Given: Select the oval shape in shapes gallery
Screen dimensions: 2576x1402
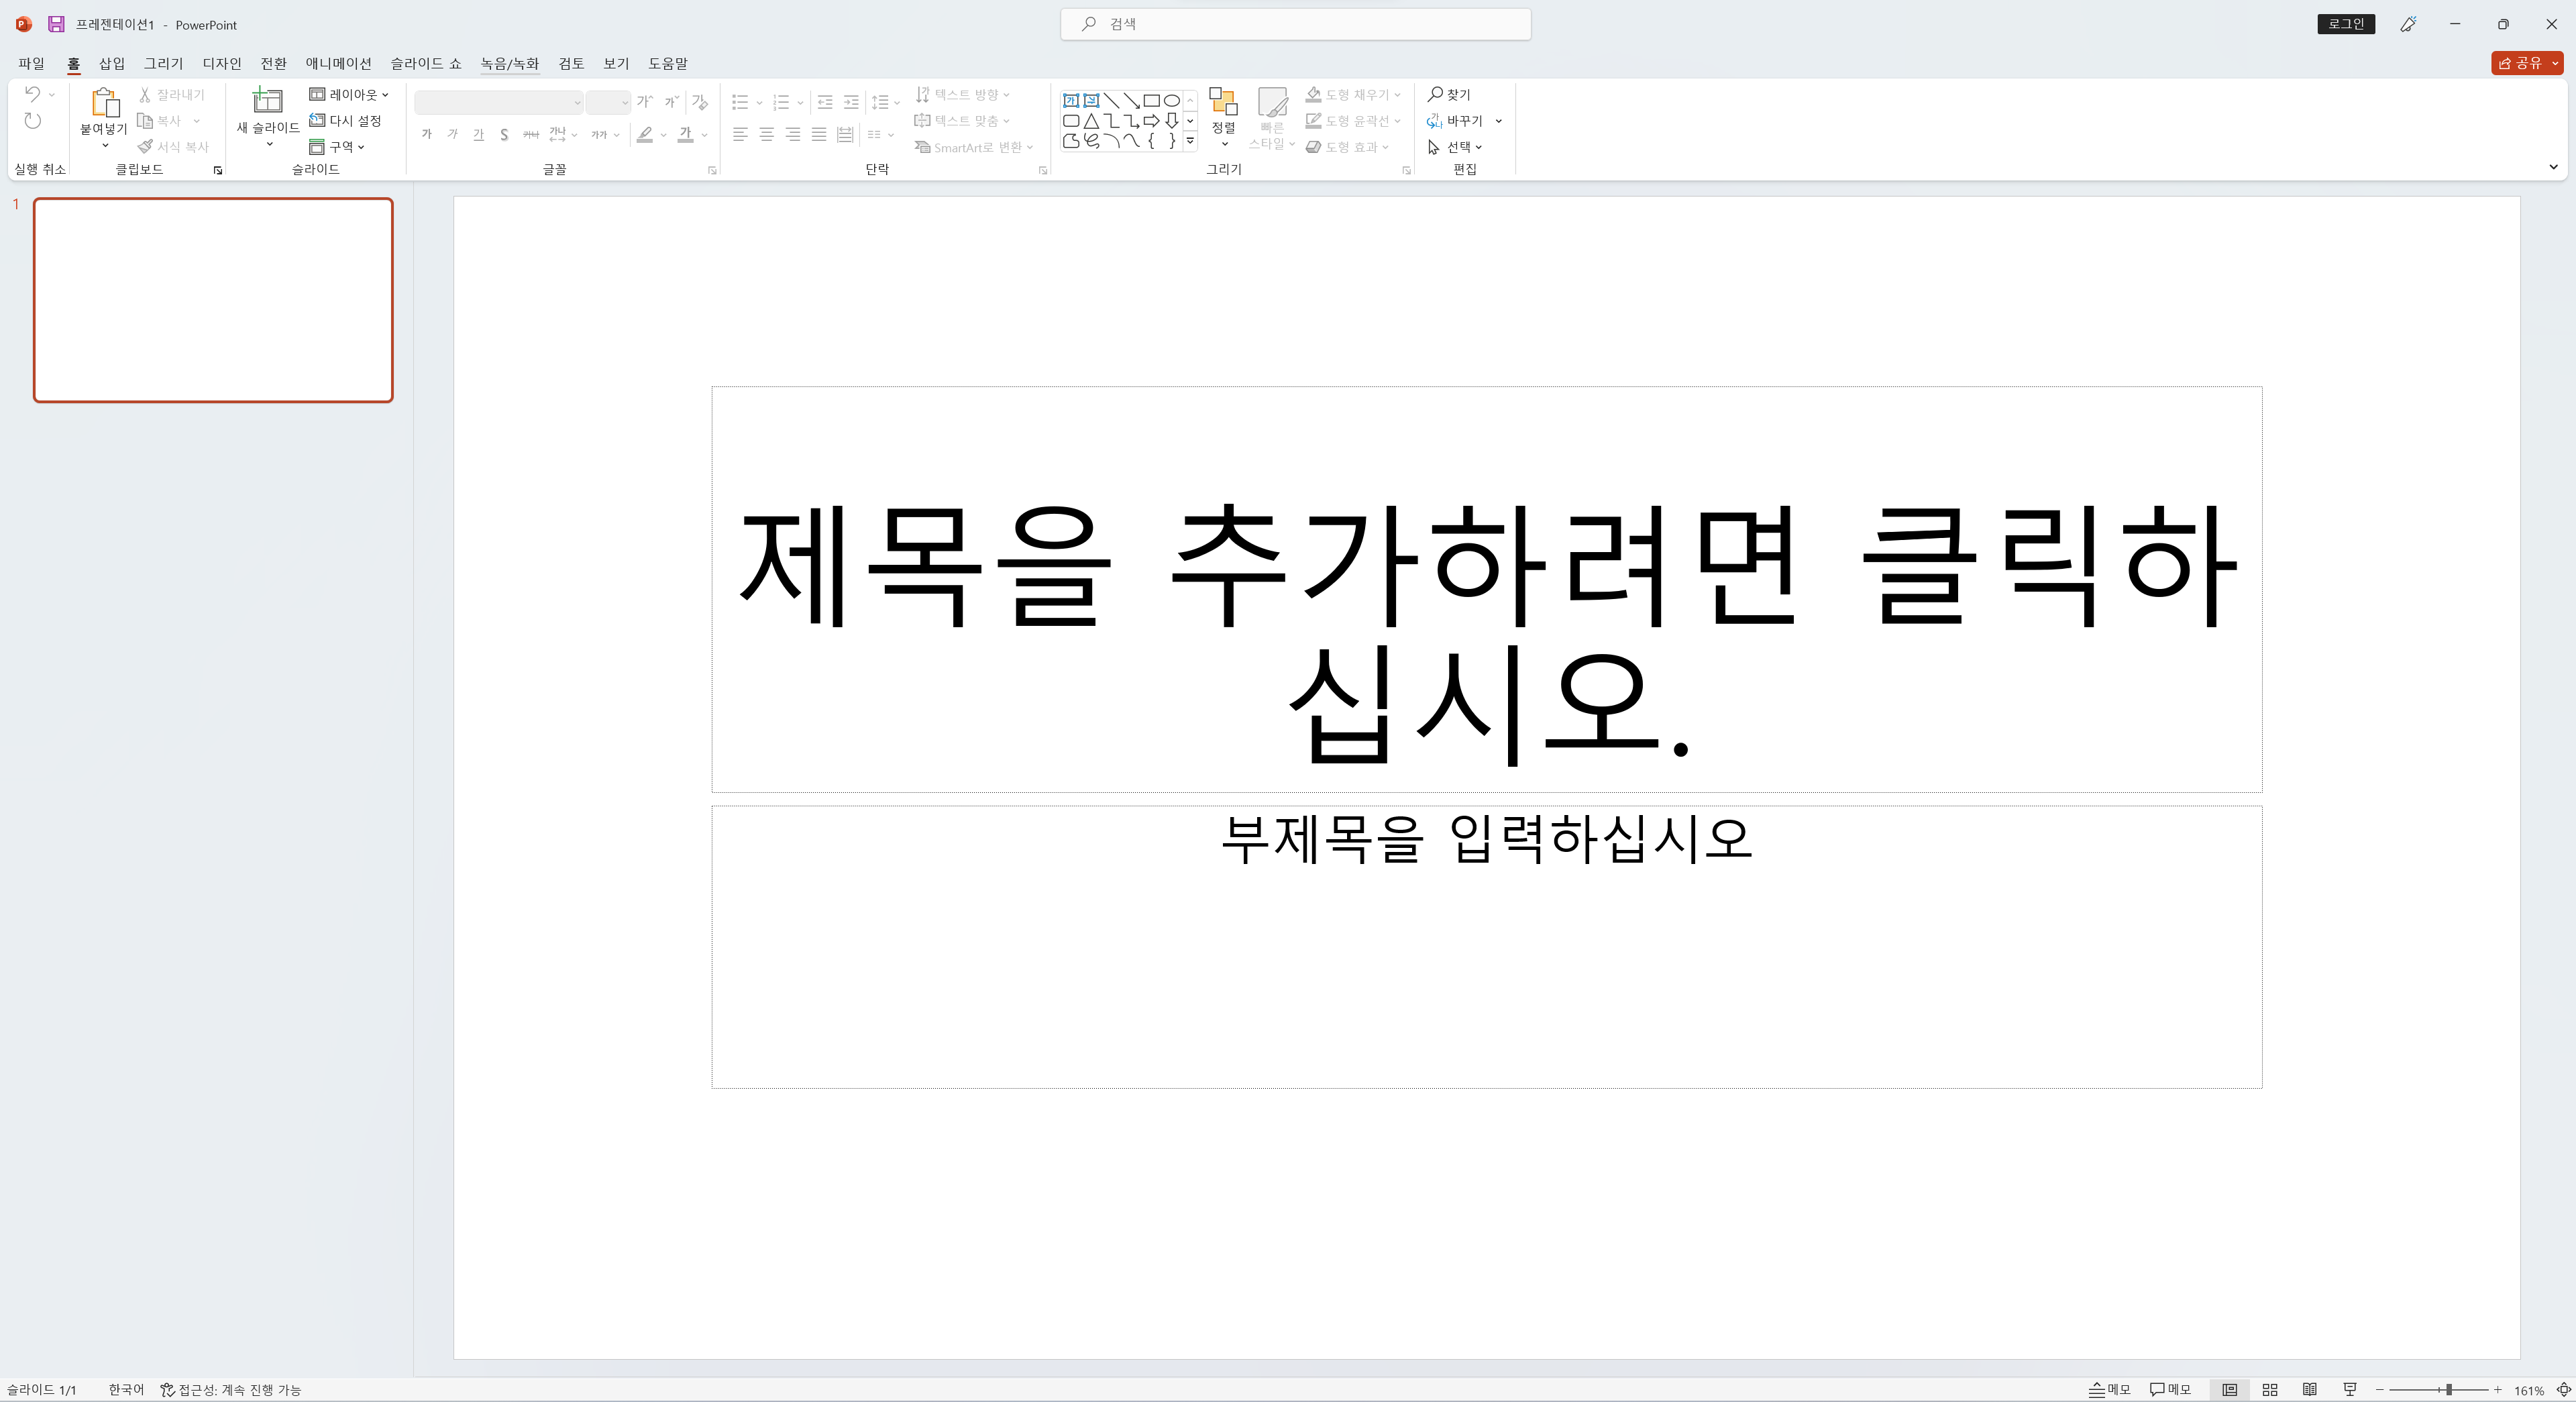Looking at the screenshot, I should pyautogui.click(x=1171, y=100).
